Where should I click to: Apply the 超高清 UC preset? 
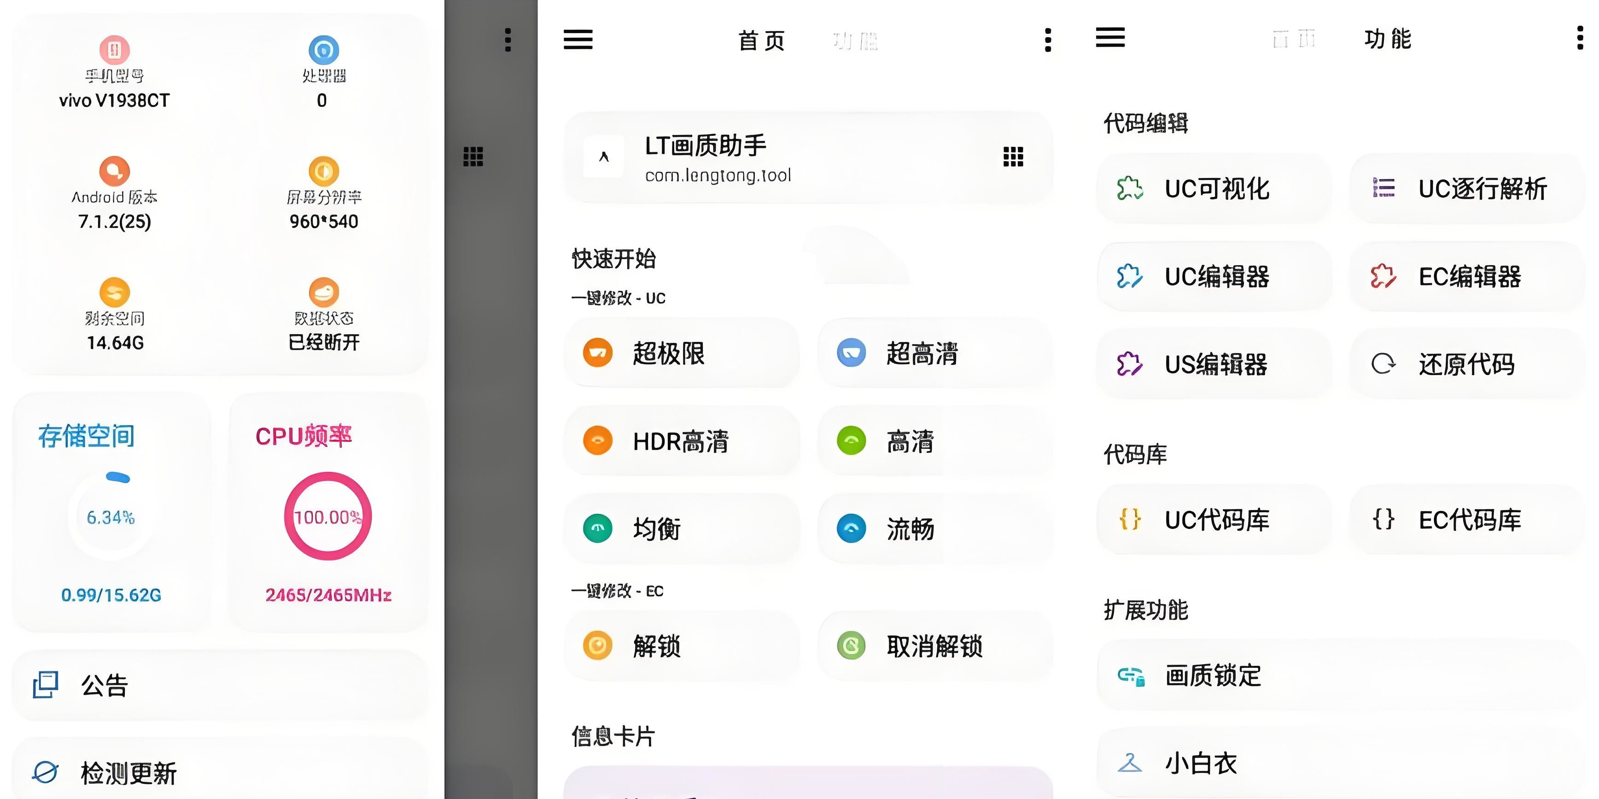(935, 353)
